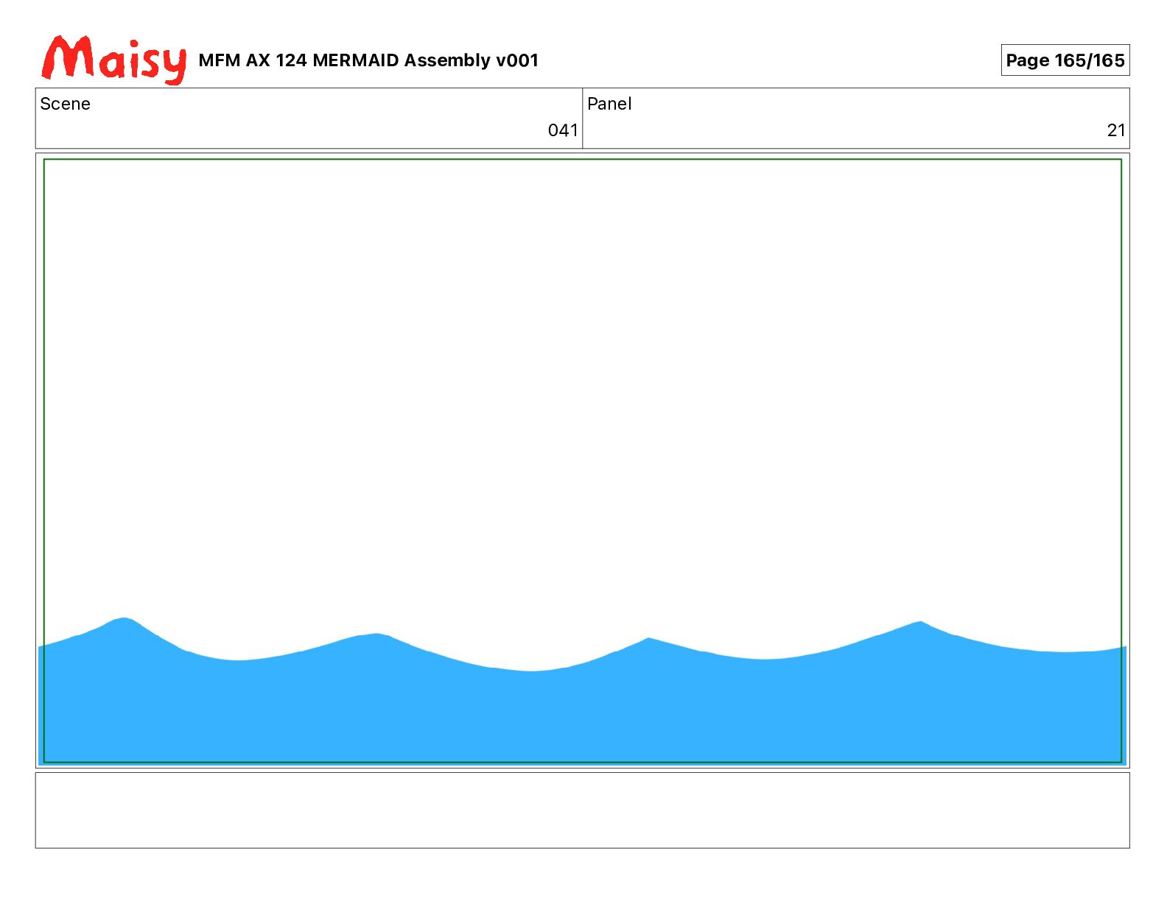Select the panel number '21'
The height and width of the screenshot is (901, 1167).
pyautogui.click(x=1116, y=130)
